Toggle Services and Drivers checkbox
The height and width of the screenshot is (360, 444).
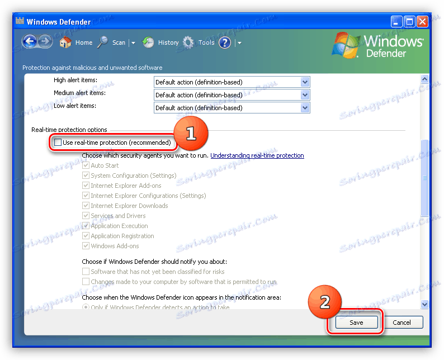pos(86,216)
